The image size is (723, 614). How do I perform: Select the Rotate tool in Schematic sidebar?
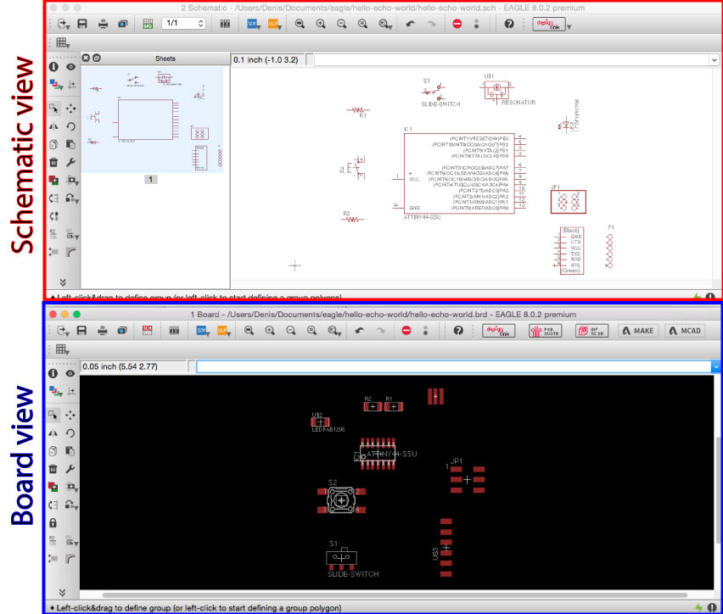click(x=70, y=126)
